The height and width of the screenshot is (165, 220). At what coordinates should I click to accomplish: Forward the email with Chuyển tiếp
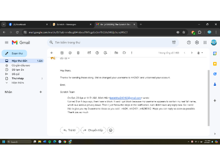click(x=93, y=130)
